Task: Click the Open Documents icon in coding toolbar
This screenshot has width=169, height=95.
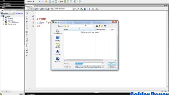Action: tap(27, 13)
